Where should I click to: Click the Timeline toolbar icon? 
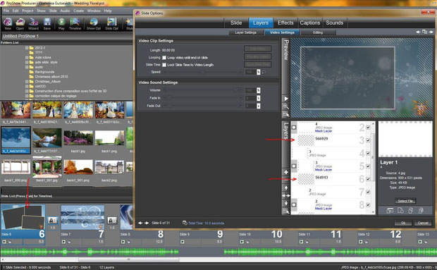(75, 23)
